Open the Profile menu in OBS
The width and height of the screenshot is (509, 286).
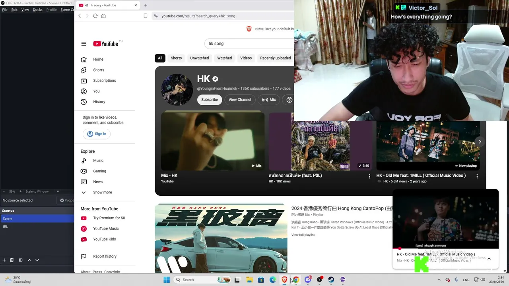point(52,10)
